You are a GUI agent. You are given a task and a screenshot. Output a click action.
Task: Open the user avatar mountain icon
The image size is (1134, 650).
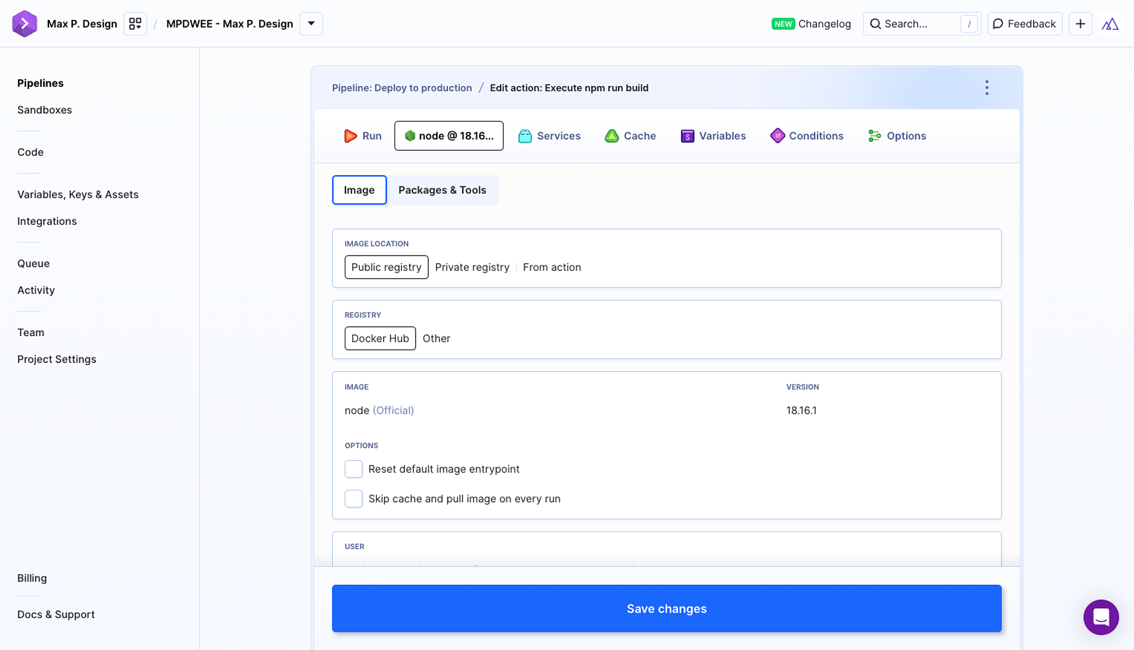(x=1110, y=24)
